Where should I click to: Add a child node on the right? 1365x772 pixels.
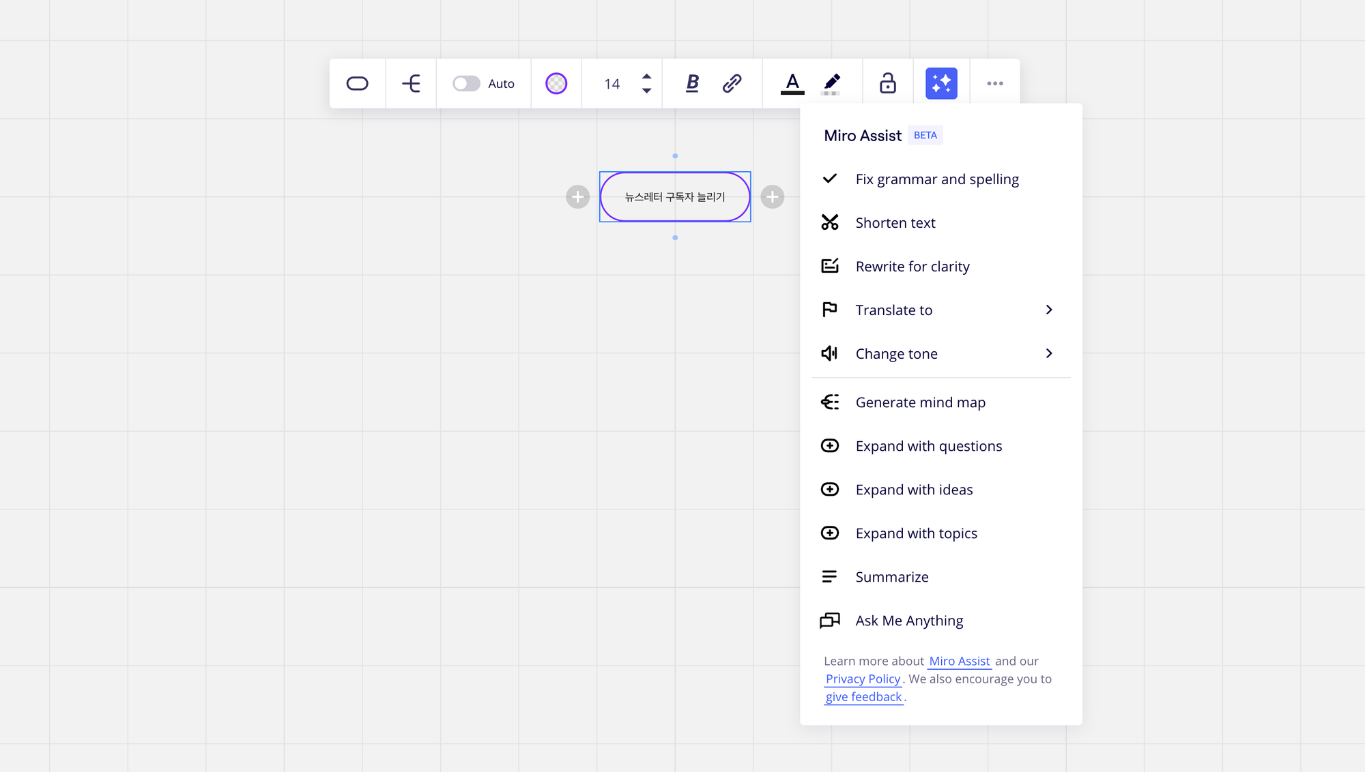click(x=772, y=197)
